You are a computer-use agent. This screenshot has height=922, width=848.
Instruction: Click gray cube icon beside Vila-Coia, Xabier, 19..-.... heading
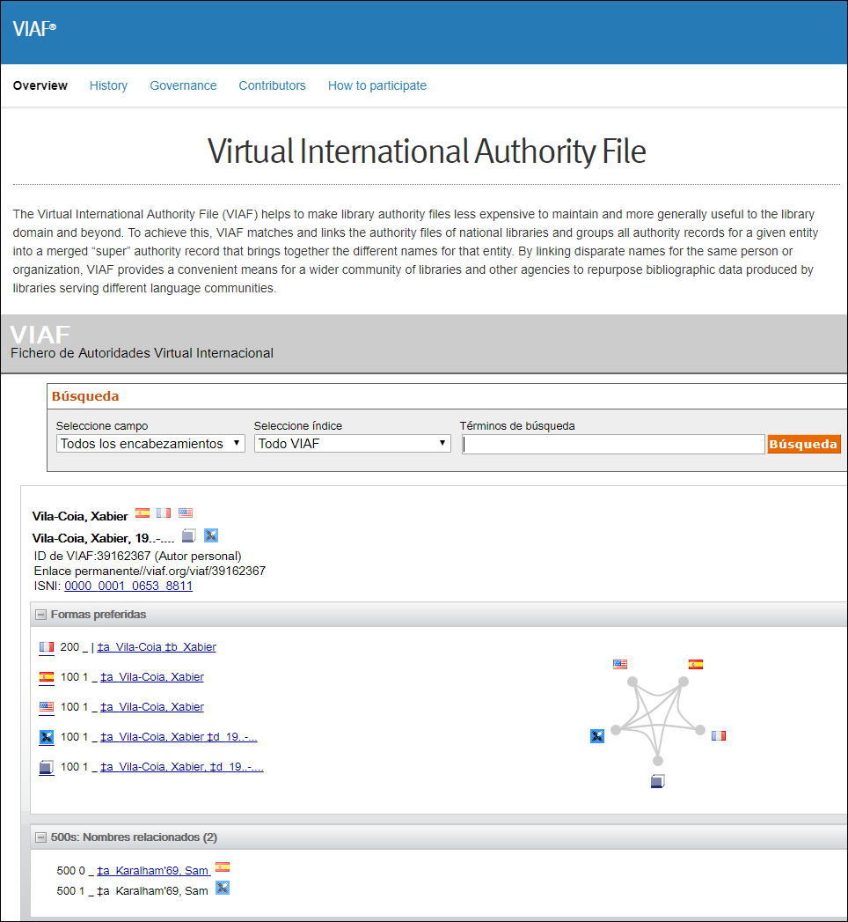189,535
